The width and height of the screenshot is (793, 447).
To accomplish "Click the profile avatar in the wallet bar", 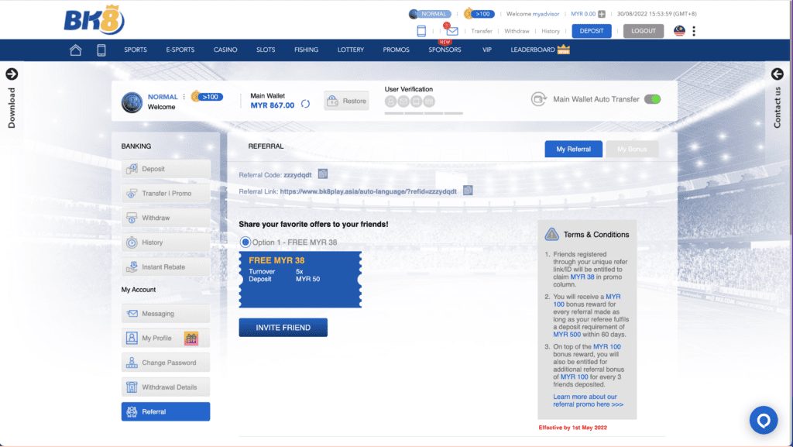I will (132, 102).
